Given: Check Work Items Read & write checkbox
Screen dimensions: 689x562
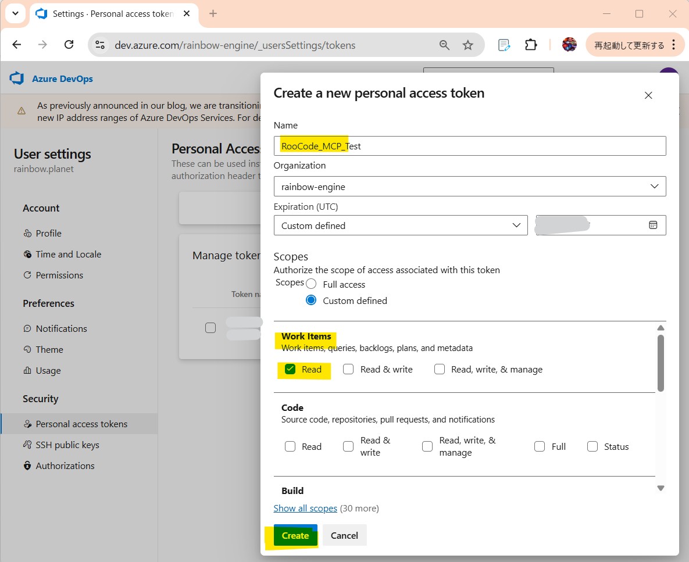Looking at the screenshot, I should point(348,369).
